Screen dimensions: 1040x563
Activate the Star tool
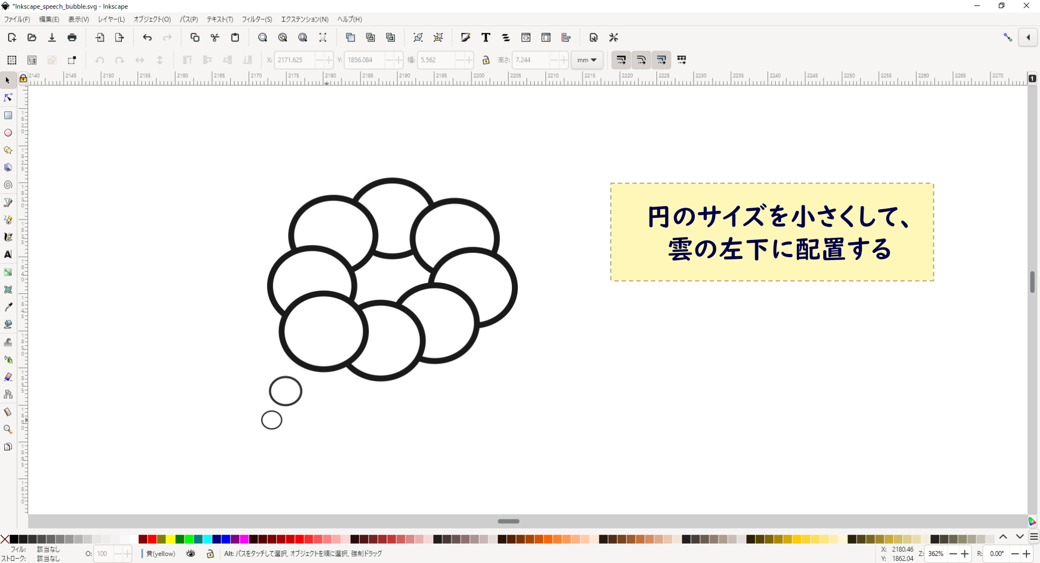click(x=8, y=150)
